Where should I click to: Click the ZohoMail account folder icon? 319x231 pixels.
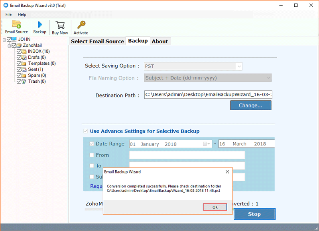(19, 45)
